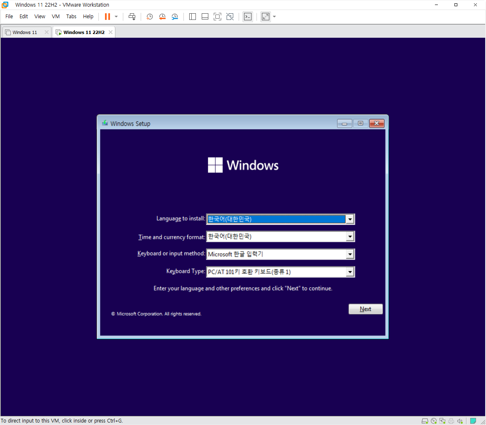Screen dimensions: 486x425
Task: Click the Send Ctrl+Alt+Del toolbar icon
Action: (x=132, y=17)
